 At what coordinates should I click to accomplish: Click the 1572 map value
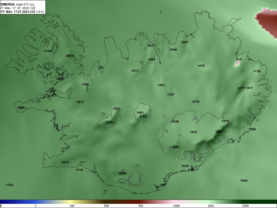click(x=135, y=71)
